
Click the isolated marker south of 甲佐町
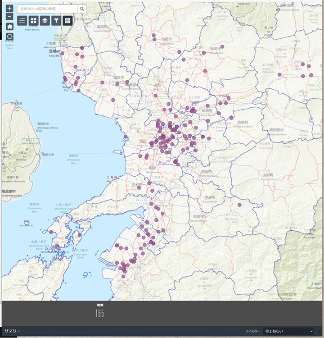tap(239, 205)
